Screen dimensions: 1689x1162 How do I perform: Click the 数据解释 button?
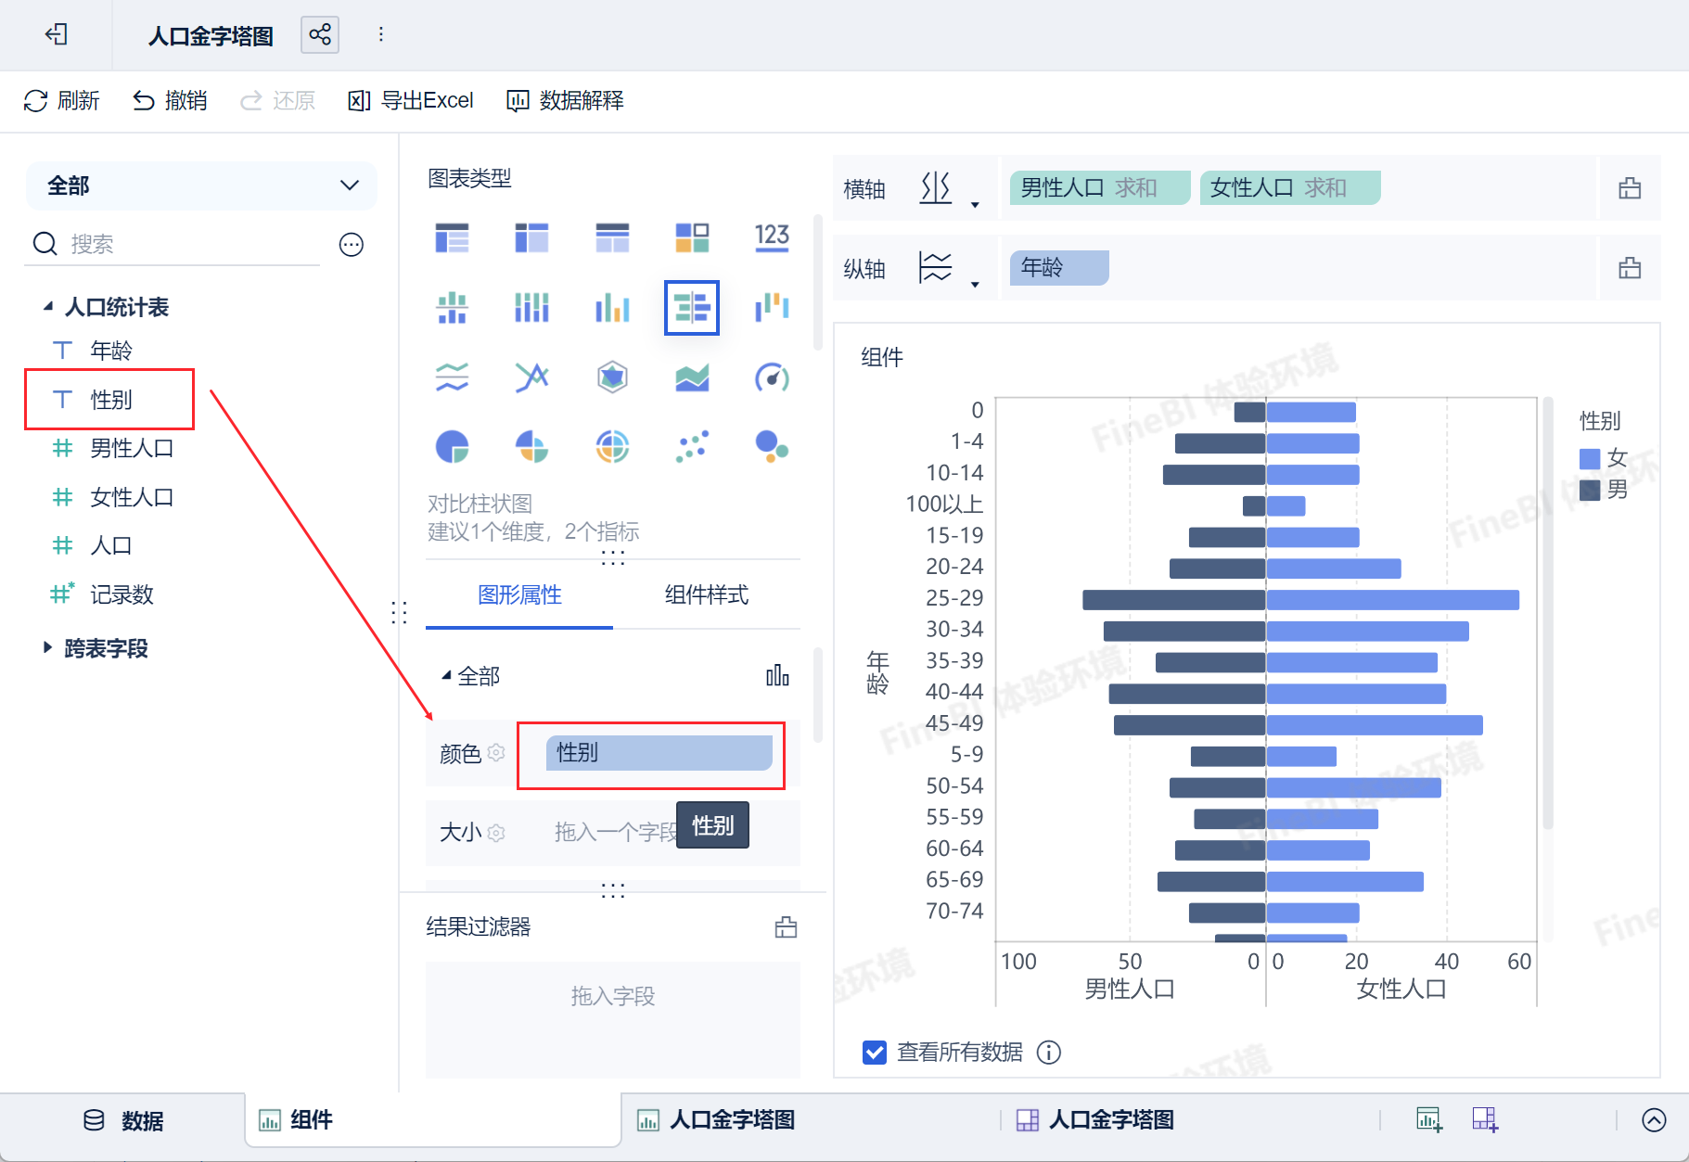(x=565, y=100)
